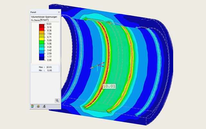Click the 2.59 value in legend

[x=49, y=54]
